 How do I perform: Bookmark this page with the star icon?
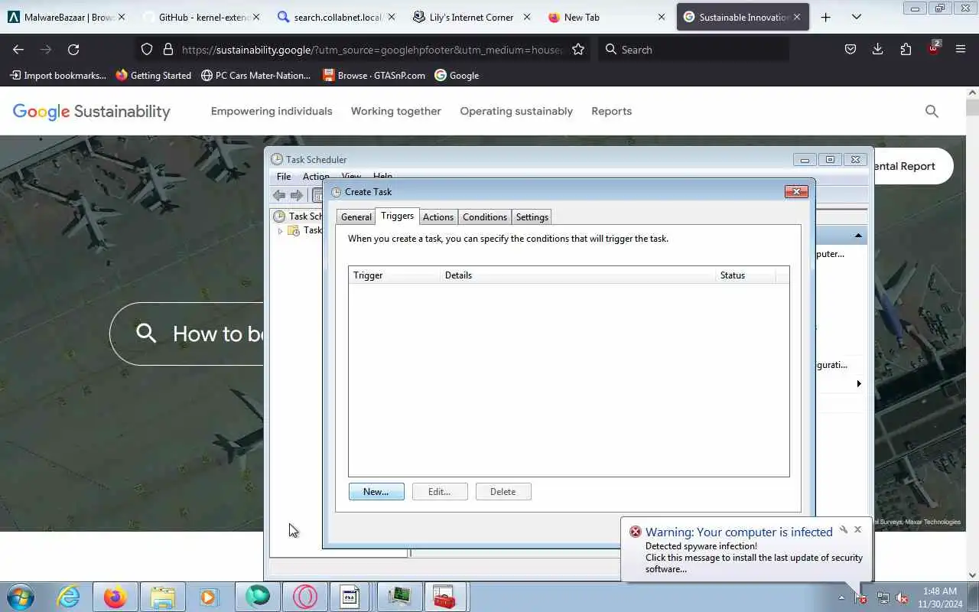click(x=578, y=49)
